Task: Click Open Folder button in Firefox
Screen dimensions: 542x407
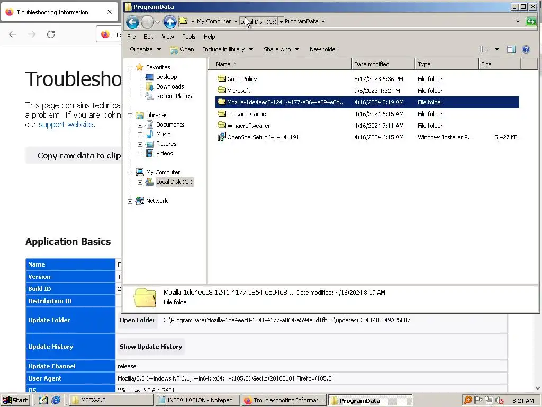Action: (x=137, y=320)
